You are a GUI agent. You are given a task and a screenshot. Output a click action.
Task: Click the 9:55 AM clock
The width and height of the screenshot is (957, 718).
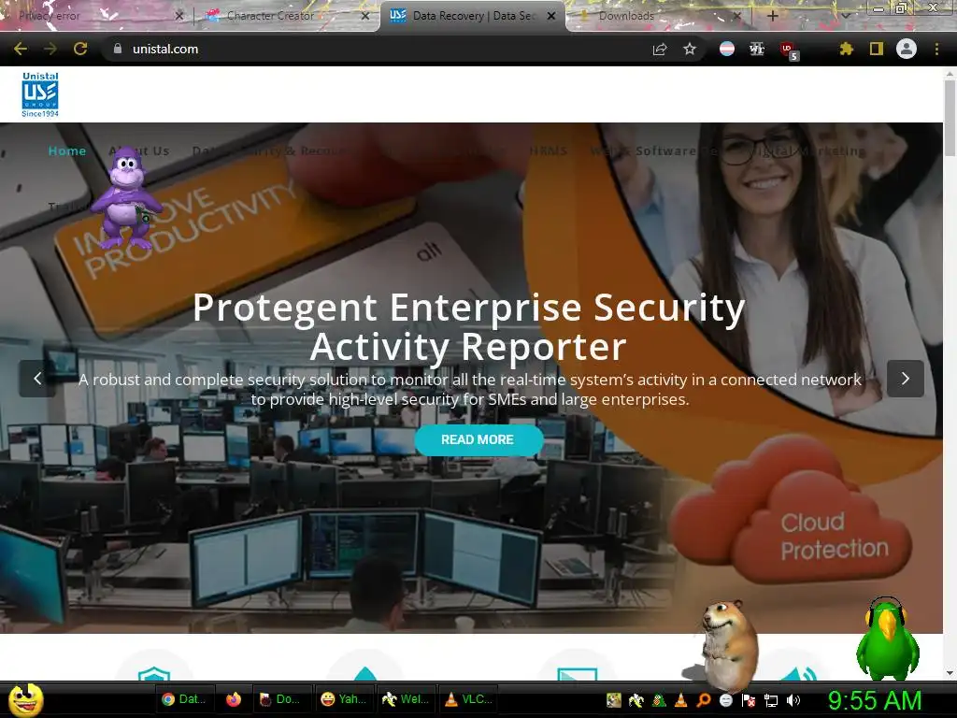click(874, 700)
